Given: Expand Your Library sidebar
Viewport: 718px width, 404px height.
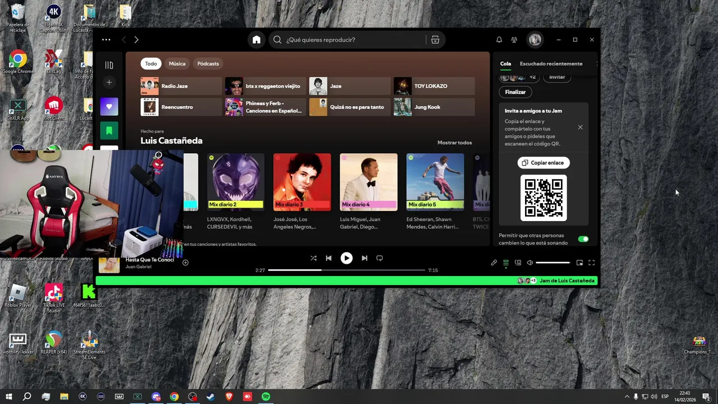Looking at the screenshot, I should pos(109,65).
